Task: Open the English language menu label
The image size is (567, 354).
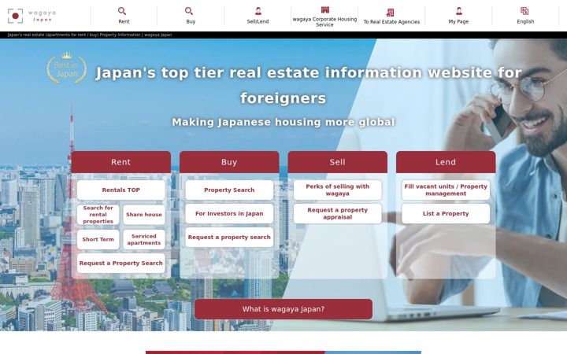Action: pos(525,22)
